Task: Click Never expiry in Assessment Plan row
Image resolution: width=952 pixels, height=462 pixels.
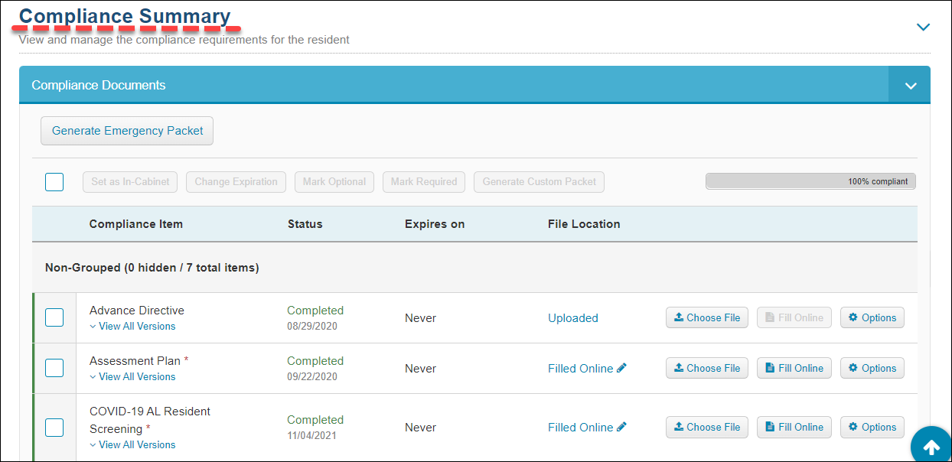Action: [420, 368]
